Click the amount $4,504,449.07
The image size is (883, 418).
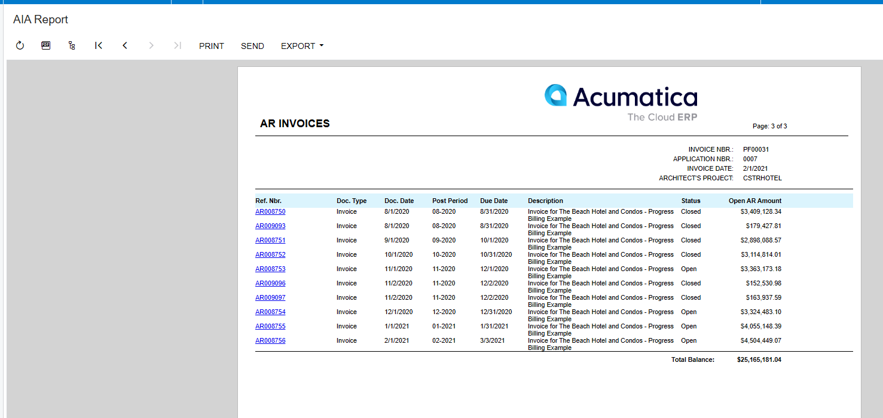(761, 340)
